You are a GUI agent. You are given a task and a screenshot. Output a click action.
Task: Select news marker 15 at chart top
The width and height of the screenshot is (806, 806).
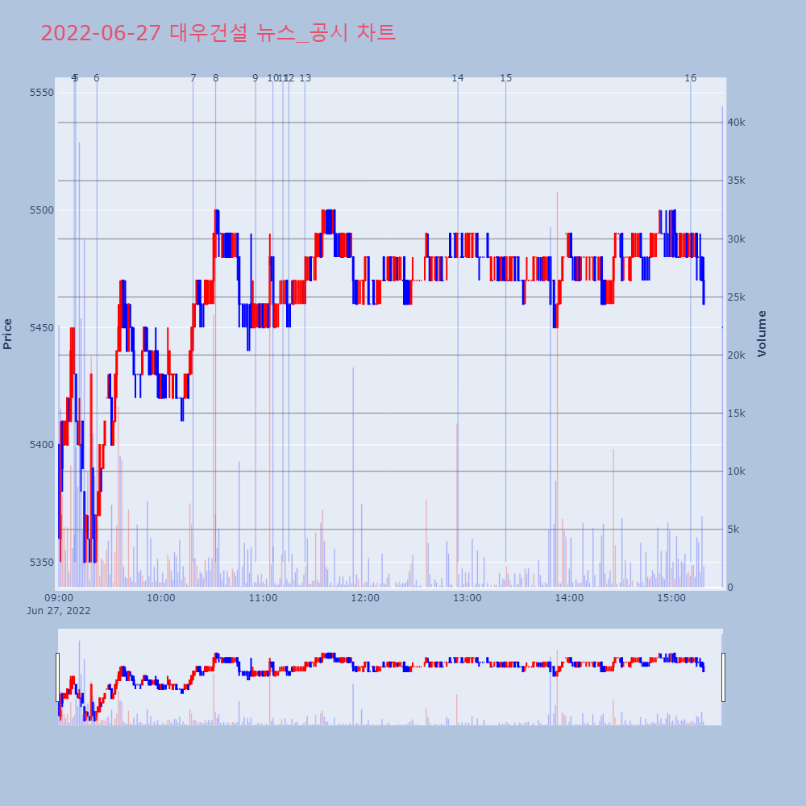point(506,78)
